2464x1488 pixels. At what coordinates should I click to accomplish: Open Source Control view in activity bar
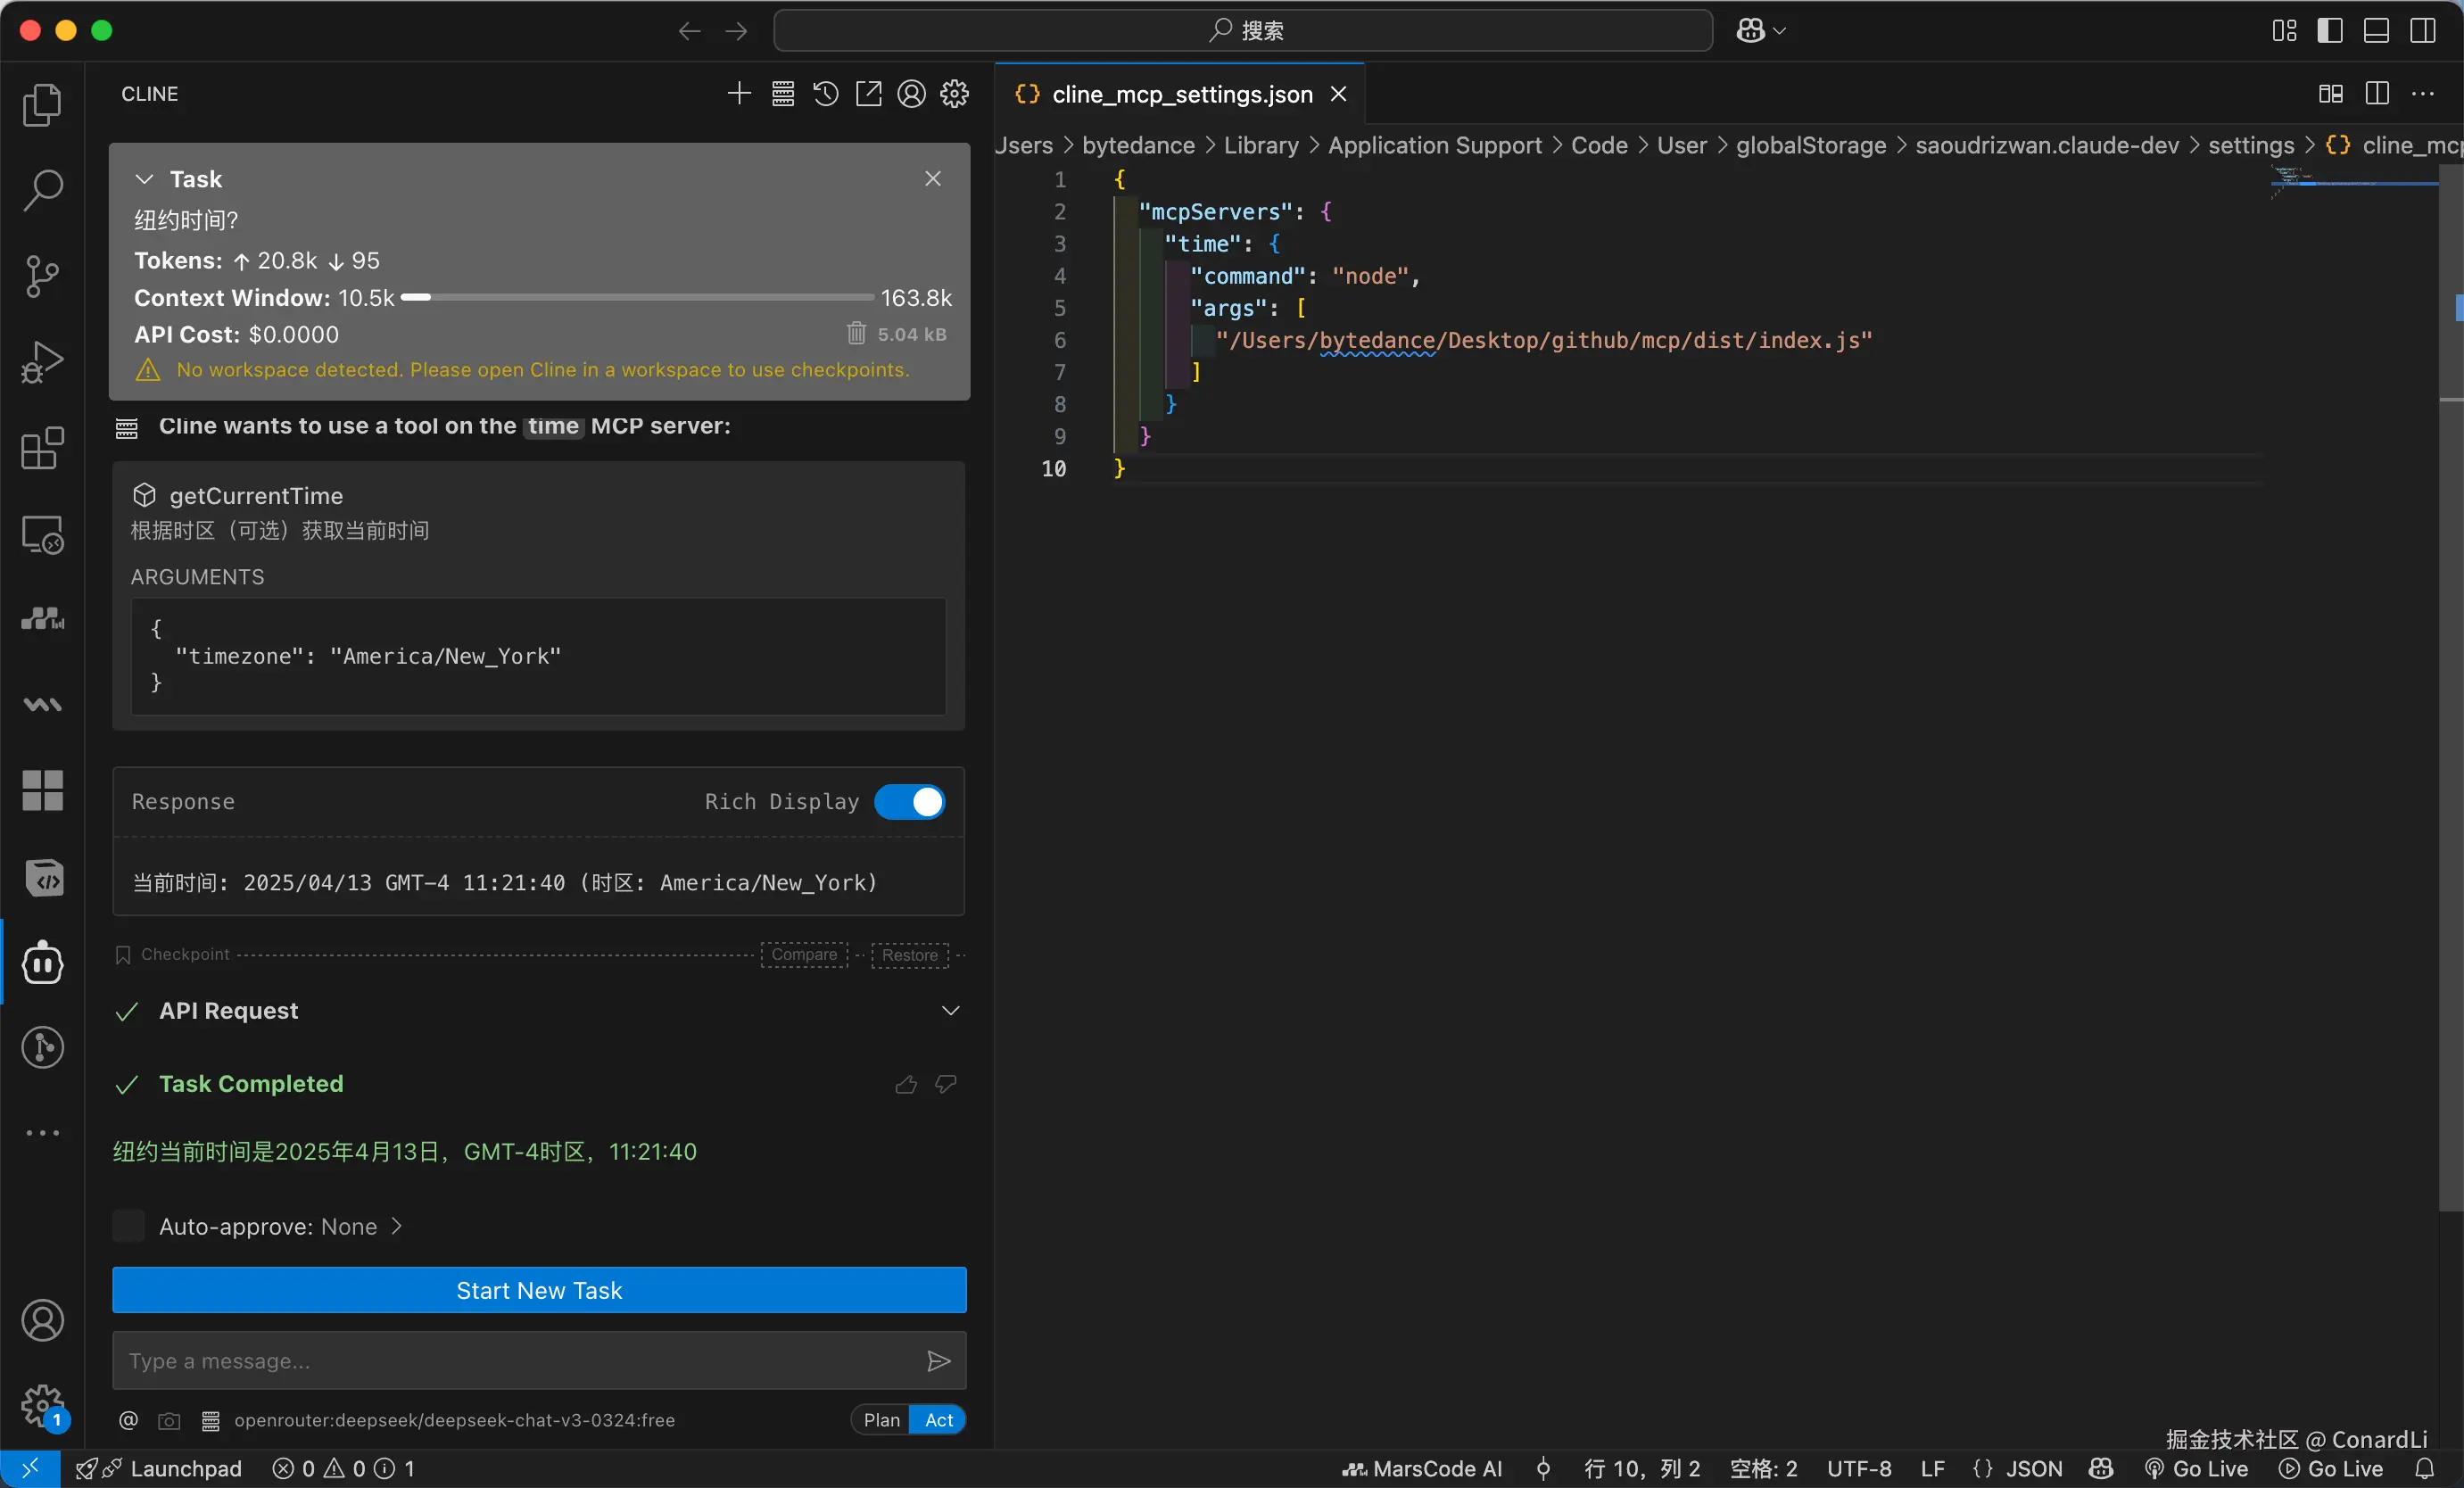click(x=42, y=276)
